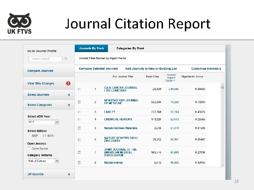Open the LANCET journal link
The height and width of the screenshot is (190, 254).
click(110, 112)
